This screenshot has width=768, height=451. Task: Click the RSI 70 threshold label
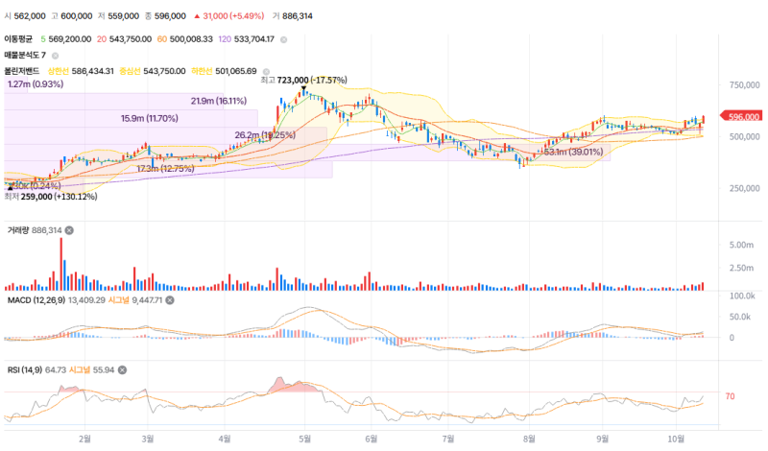(730, 396)
